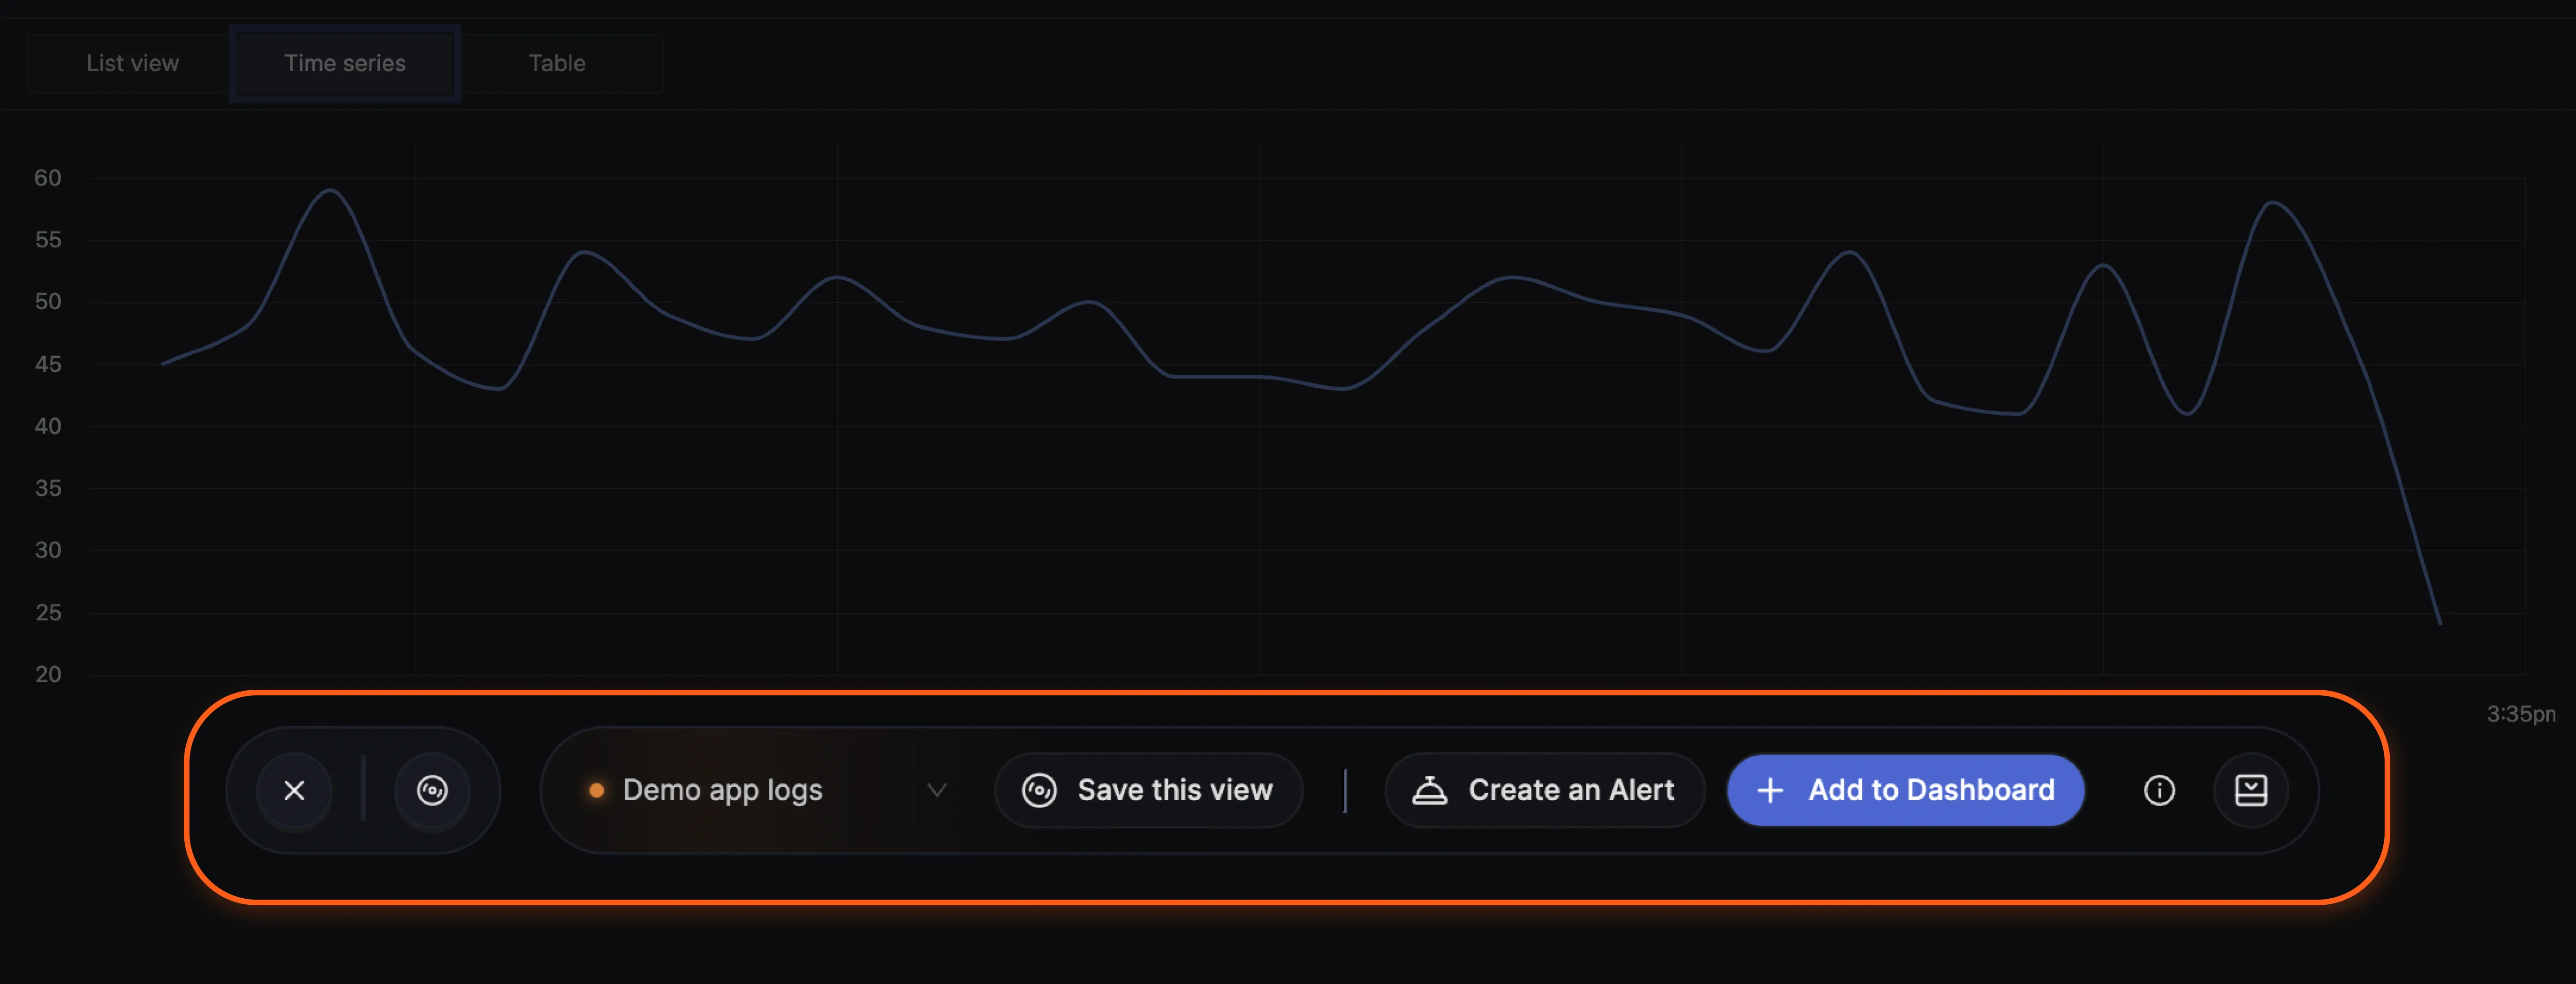
Task: Click the plus icon in Add to Dashboard
Action: click(x=1770, y=790)
